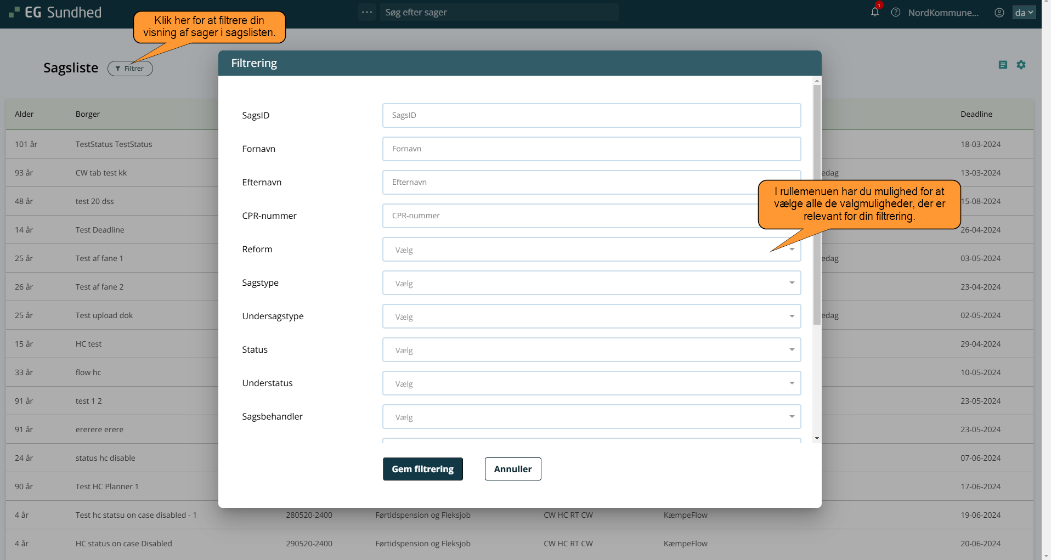Open the Sagsbehandler dropdown
This screenshot has height=560, width=1051.
point(591,417)
